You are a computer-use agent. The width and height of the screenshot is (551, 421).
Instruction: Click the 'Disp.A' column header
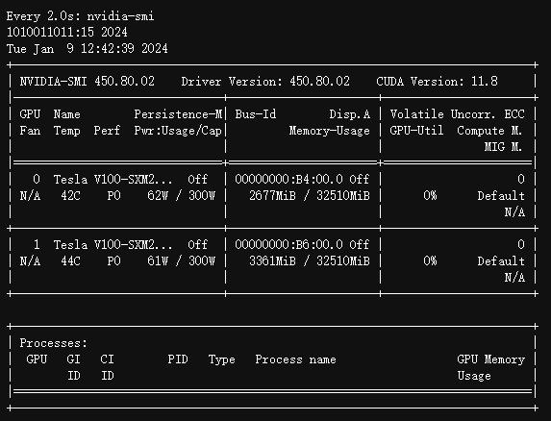click(x=350, y=114)
